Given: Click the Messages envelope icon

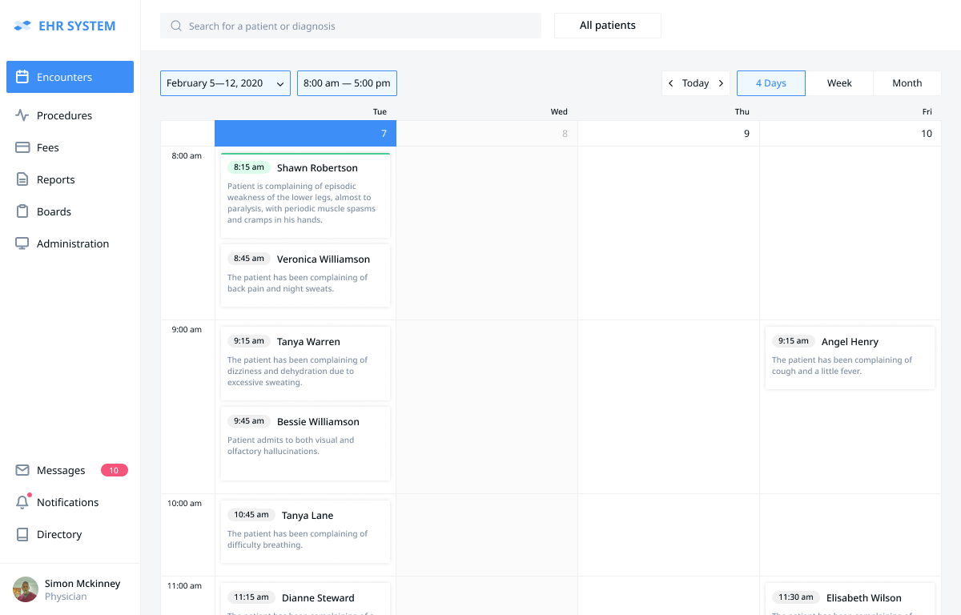Looking at the screenshot, I should tap(22, 470).
